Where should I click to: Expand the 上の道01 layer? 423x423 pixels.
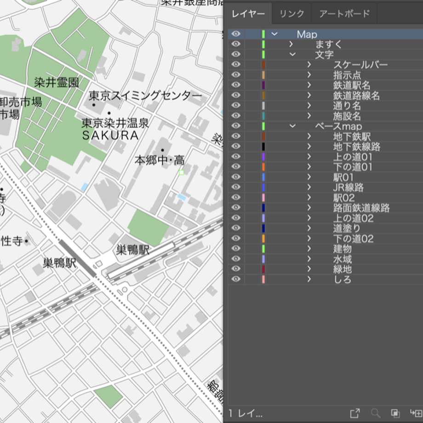[309, 157]
